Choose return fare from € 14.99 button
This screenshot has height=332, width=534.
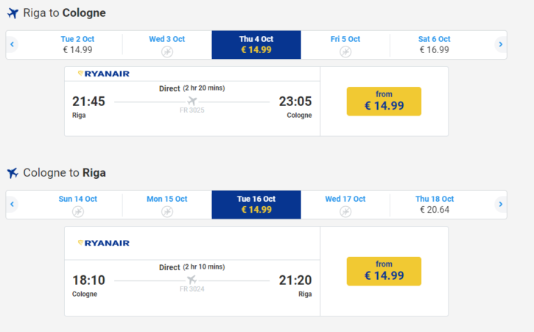pos(384,271)
